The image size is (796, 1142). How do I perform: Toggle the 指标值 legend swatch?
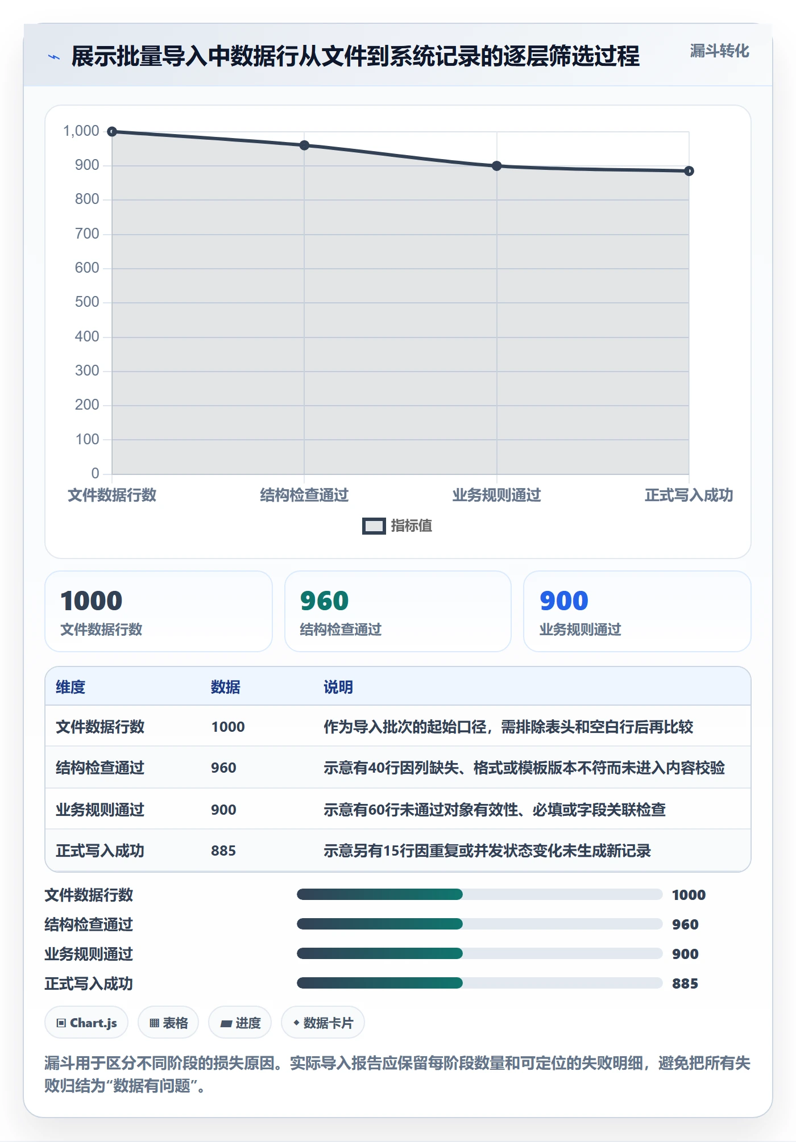click(374, 526)
